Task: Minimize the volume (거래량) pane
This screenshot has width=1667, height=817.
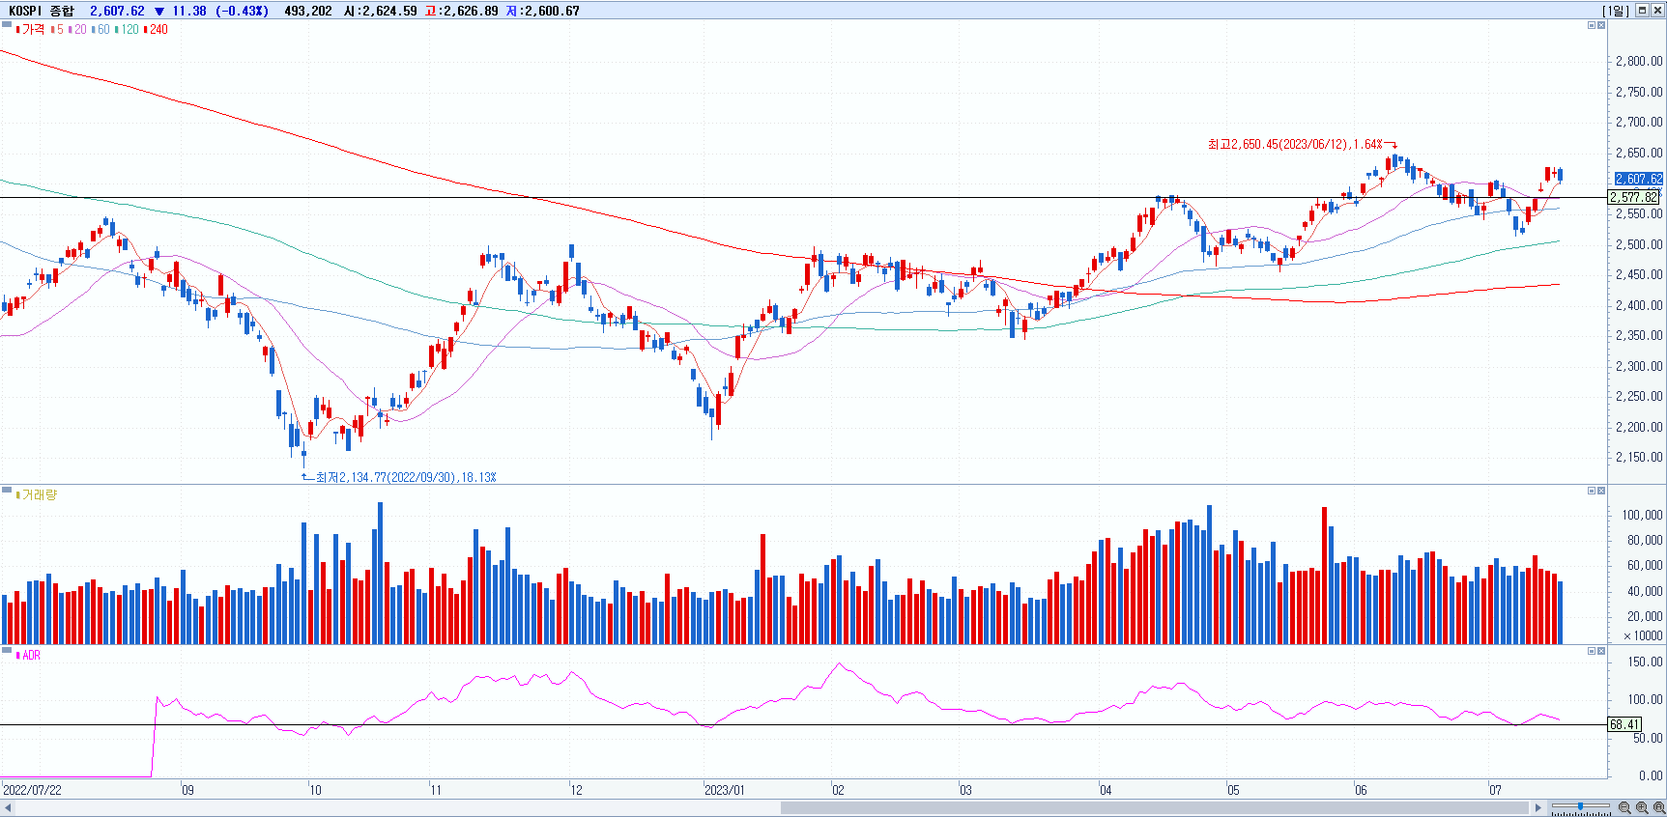Action: 1592,491
